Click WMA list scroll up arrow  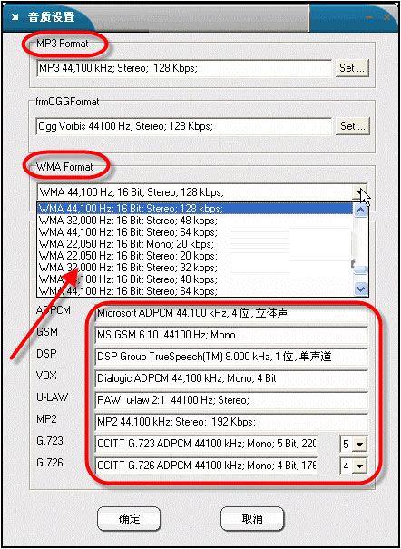point(360,211)
